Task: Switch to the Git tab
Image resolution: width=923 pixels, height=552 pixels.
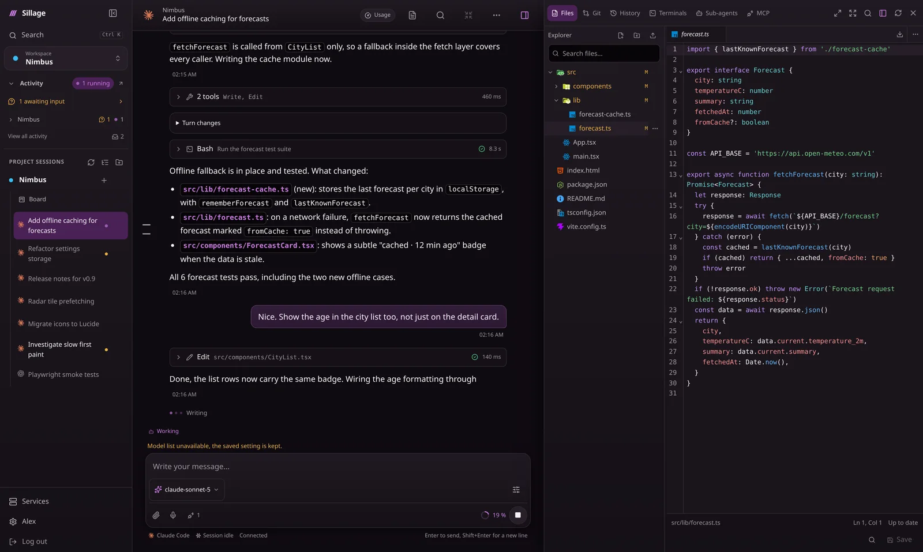Action: coord(592,13)
